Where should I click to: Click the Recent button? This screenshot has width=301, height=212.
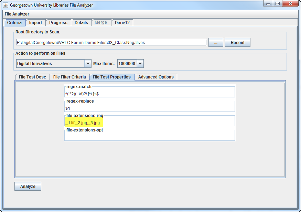[237, 43]
